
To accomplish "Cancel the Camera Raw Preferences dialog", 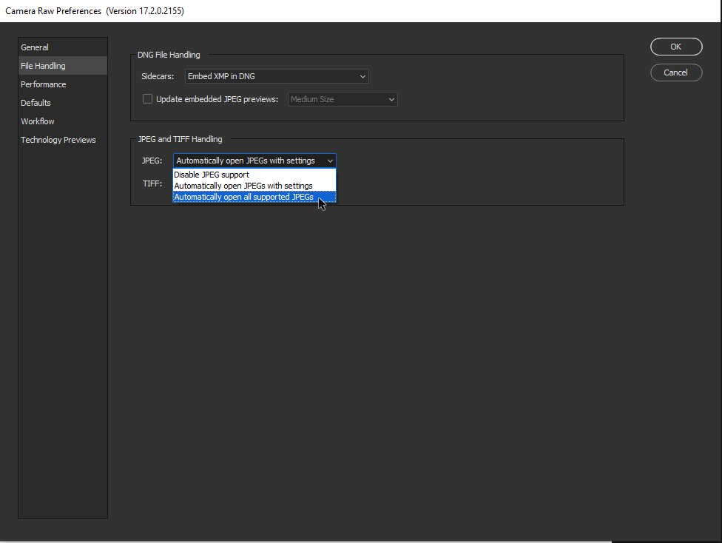I will click(676, 72).
